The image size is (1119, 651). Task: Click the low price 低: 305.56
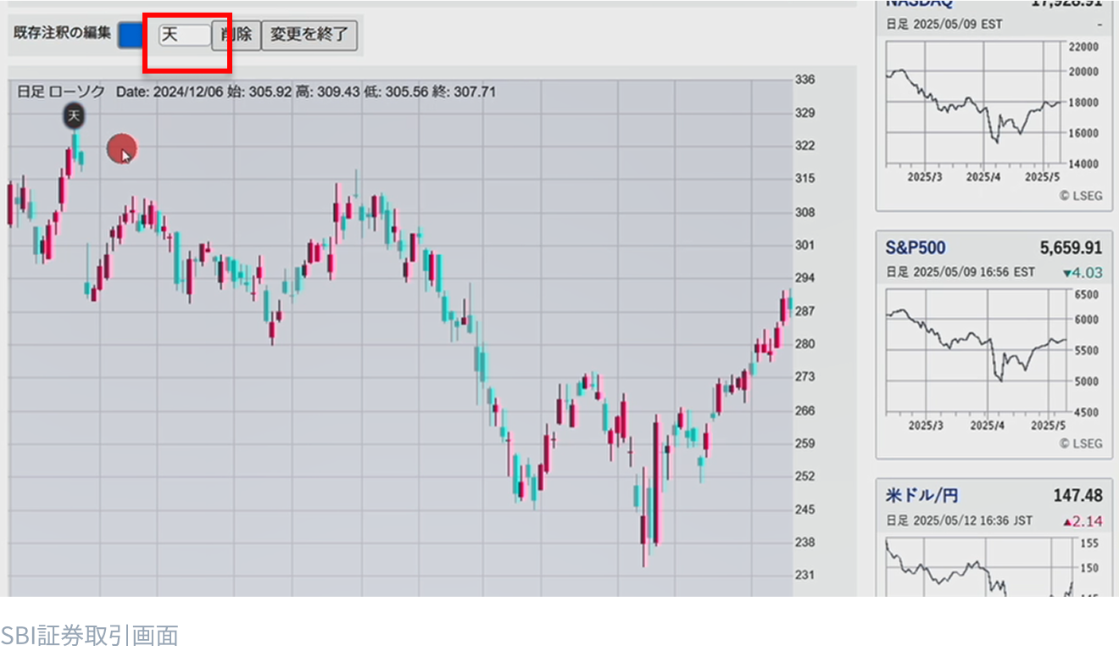pyautogui.click(x=397, y=92)
